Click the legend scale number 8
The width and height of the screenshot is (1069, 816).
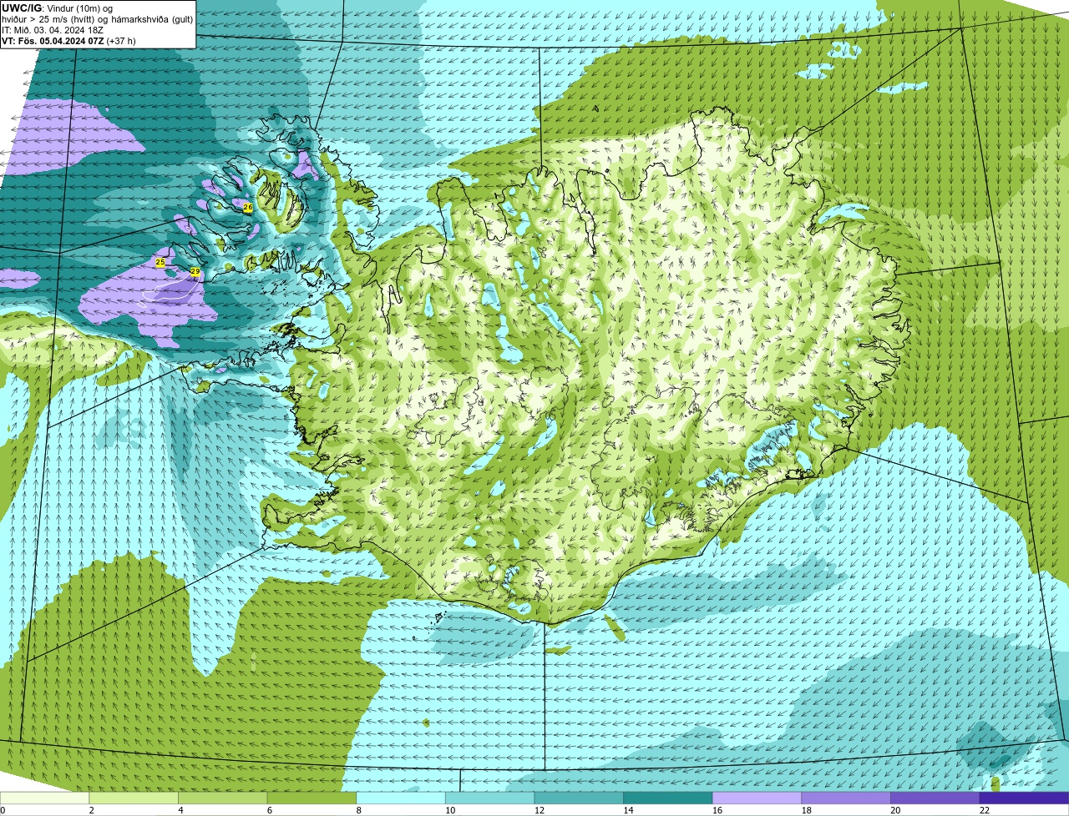coord(359,810)
